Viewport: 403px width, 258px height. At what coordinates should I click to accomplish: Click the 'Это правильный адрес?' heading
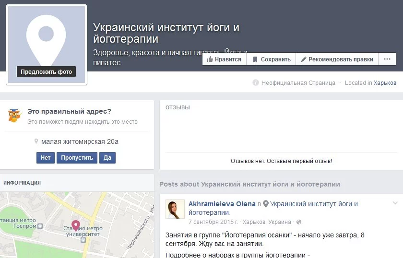point(70,111)
